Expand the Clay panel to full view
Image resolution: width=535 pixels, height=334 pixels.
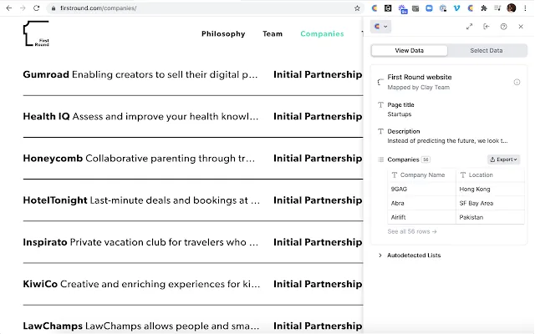point(470,27)
